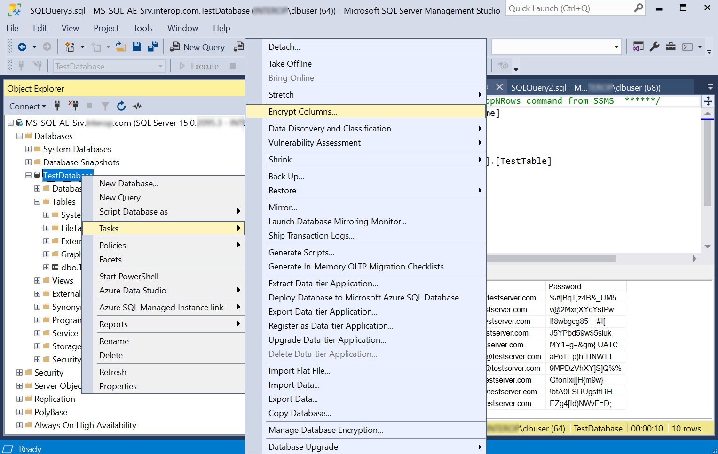Choose Back Up... menu entry
Image resolution: width=718 pixels, height=454 pixels.
366,177
